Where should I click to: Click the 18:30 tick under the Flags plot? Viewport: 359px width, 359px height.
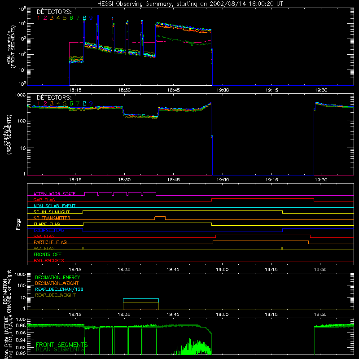pyautogui.click(x=124, y=270)
